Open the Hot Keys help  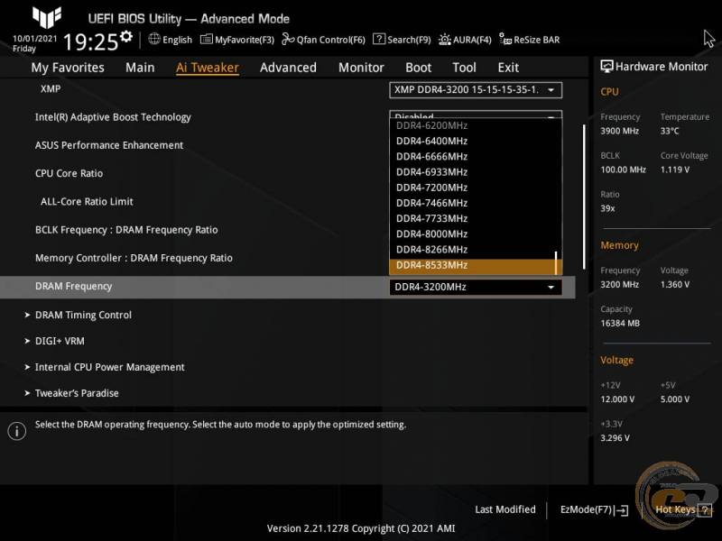point(683,509)
